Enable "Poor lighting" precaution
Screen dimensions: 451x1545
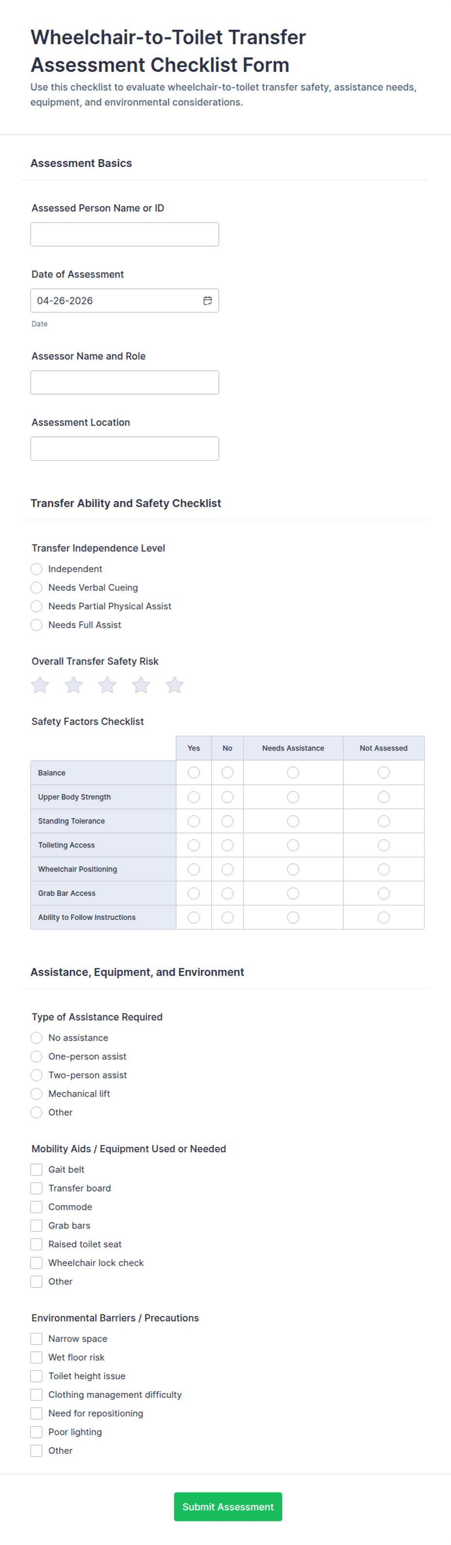tap(36, 1431)
